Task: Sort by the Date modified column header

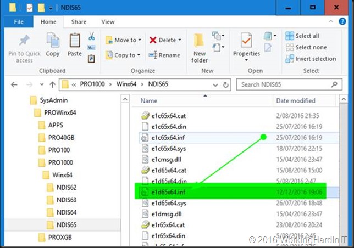Action: click(296, 101)
